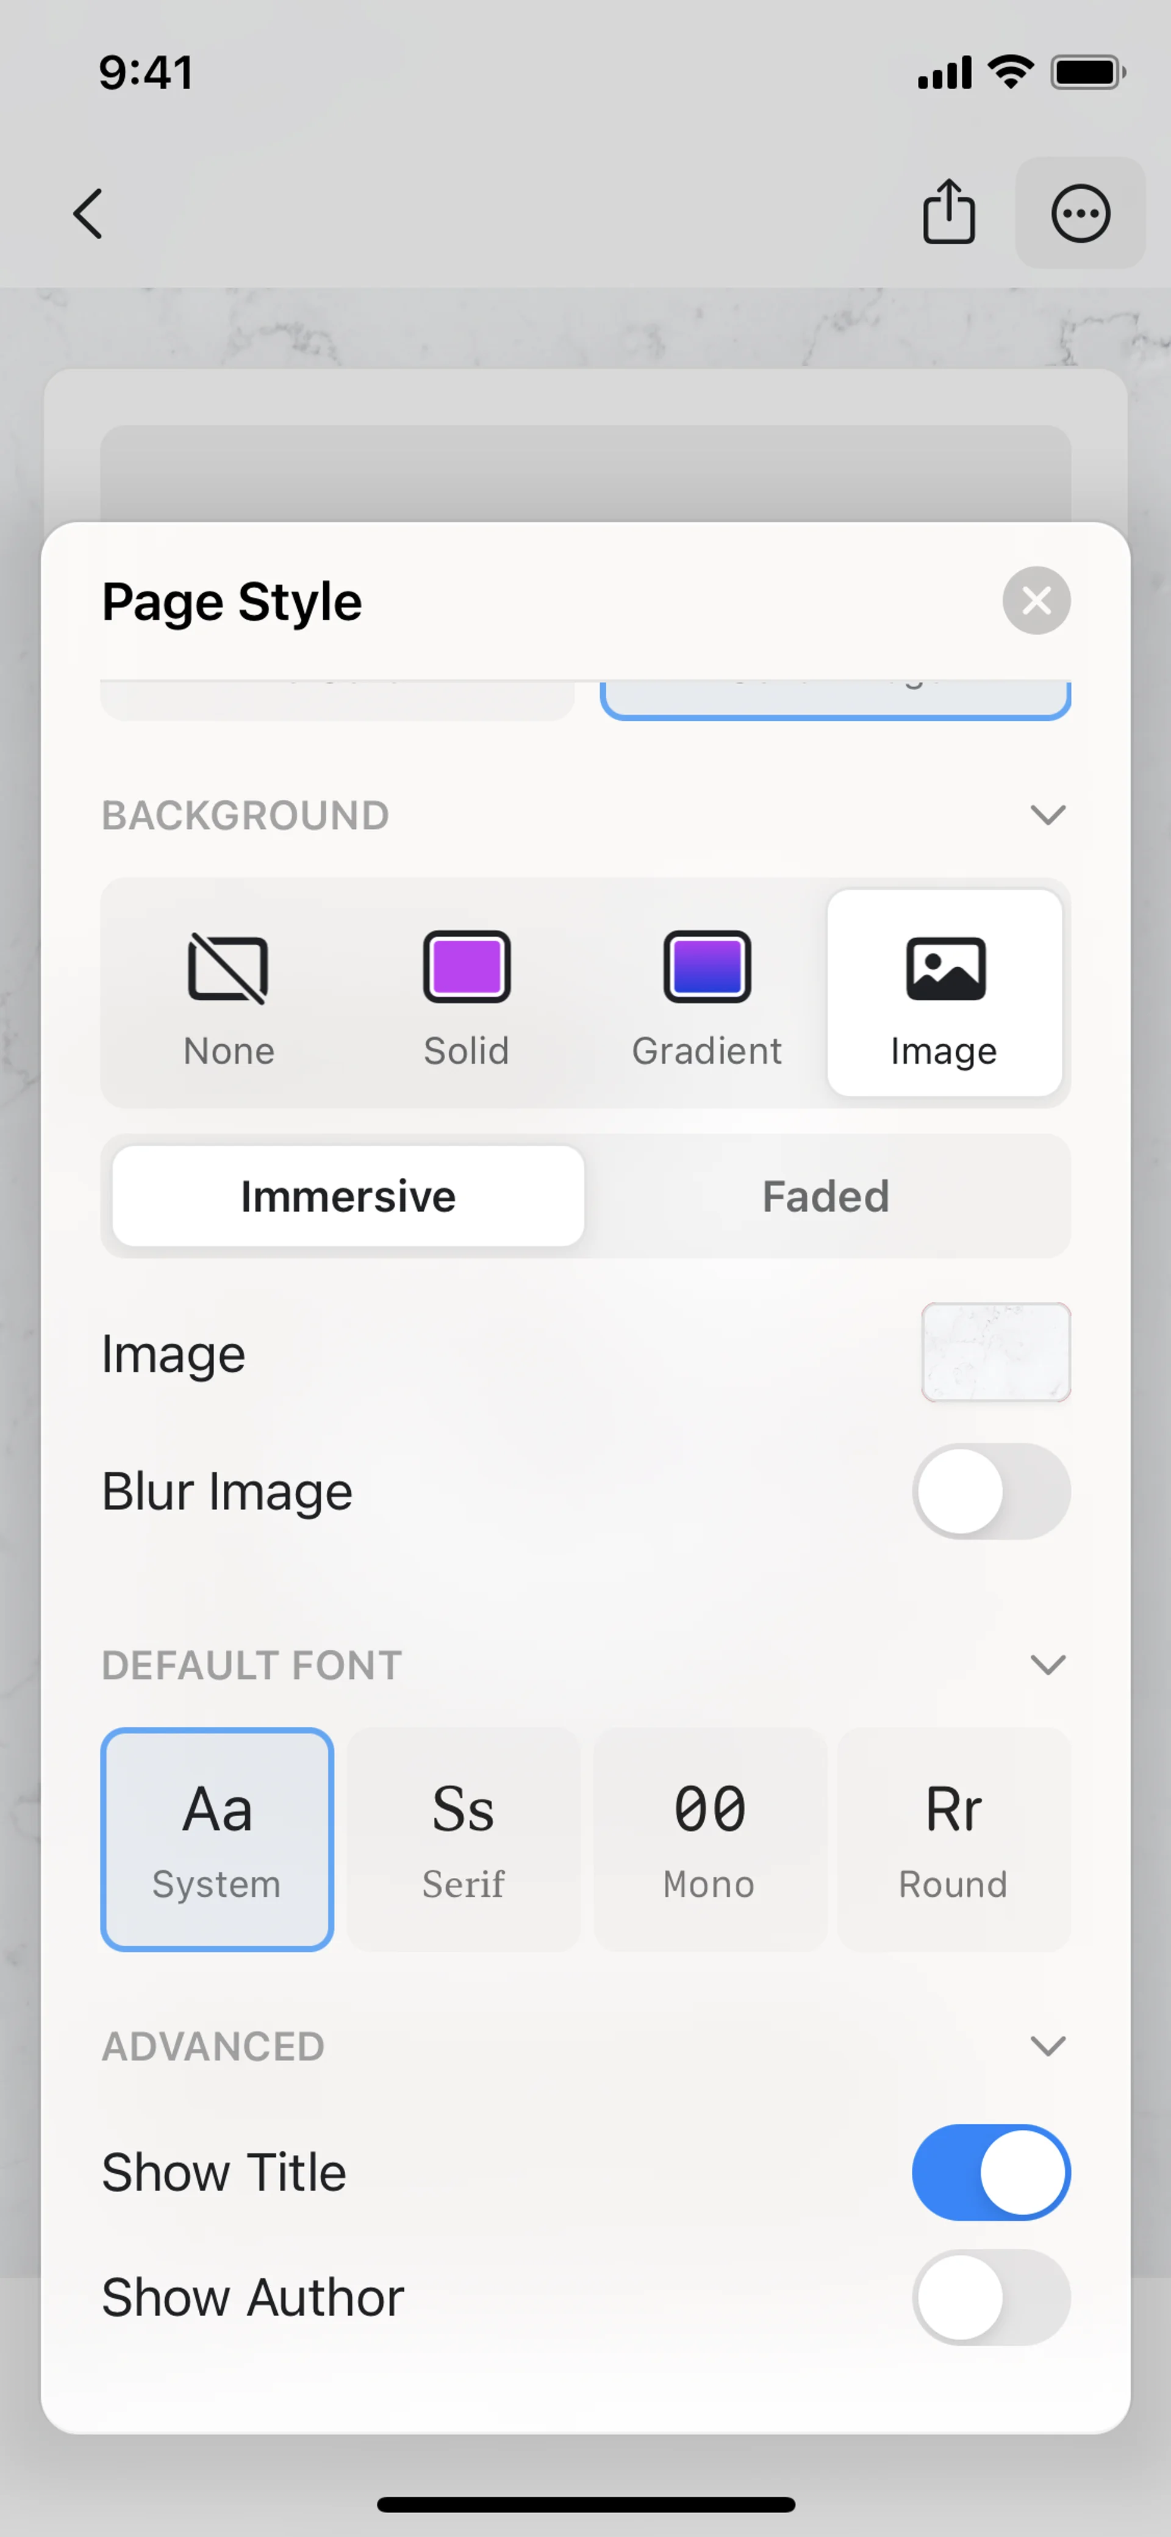
Task: Collapse the Default Font section chevron
Action: click(x=1048, y=1665)
